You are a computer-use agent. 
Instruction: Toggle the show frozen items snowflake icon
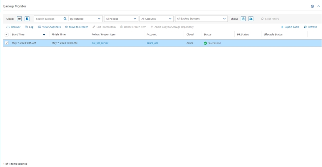pos(243,19)
